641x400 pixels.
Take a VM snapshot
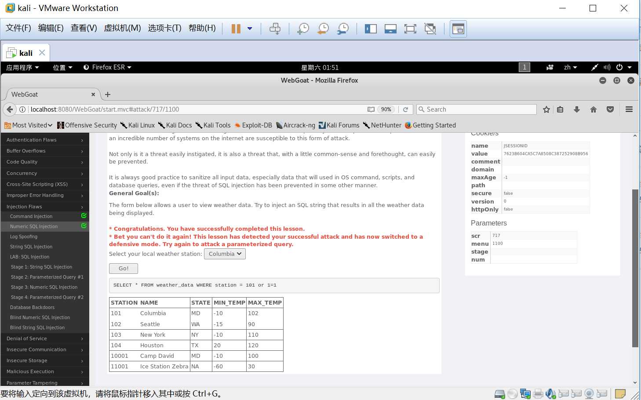coord(303,29)
